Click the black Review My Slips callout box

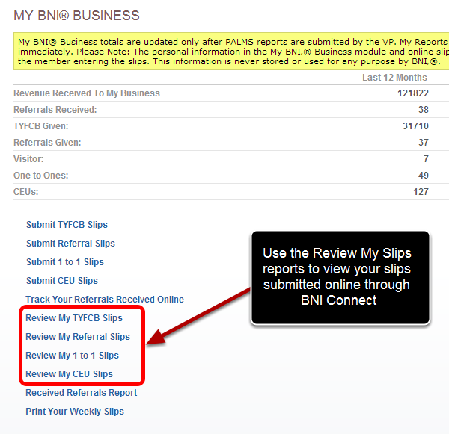[340, 277]
